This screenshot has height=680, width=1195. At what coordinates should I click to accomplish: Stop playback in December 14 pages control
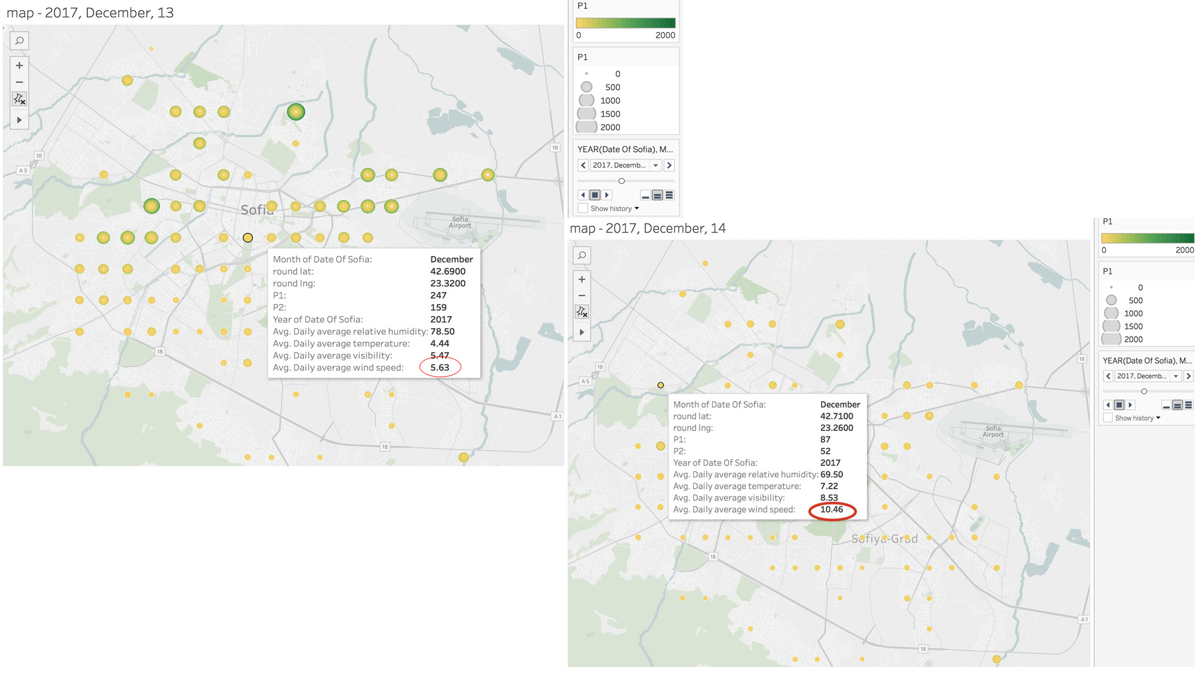(x=1119, y=405)
